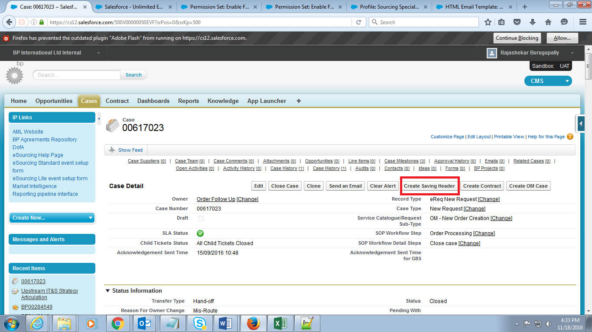Select the Contract tab
592x332 pixels.
tap(117, 101)
